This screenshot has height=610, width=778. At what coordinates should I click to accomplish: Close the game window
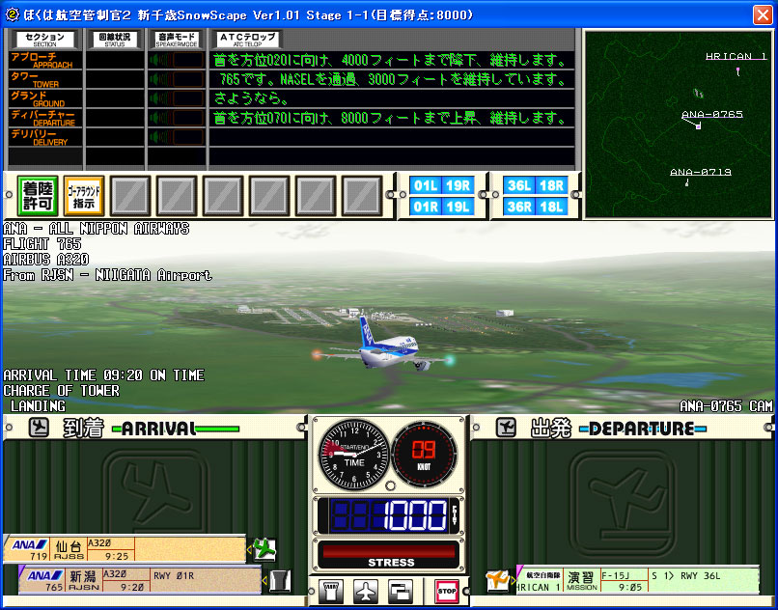pyautogui.click(x=763, y=14)
